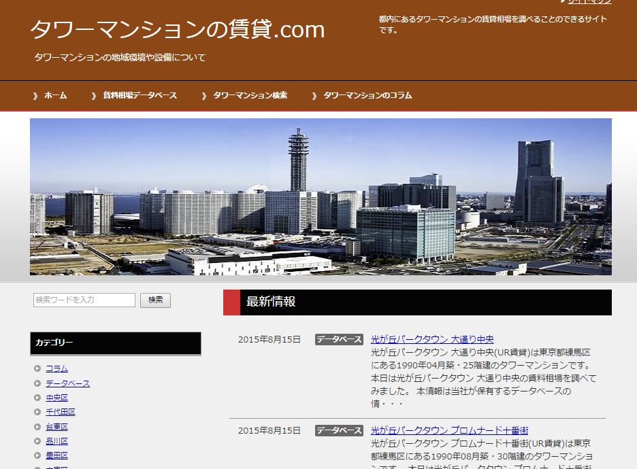Click the chevron icon before タワーマンションのコラム
This screenshot has width=637, height=469.
point(314,96)
